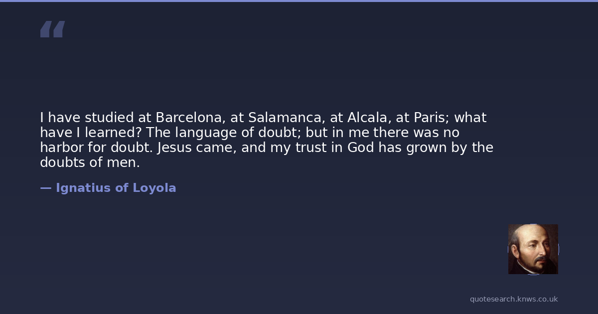Click the dash before the author name
The width and height of the screenshot is (598, 314).
click(45, 188)
